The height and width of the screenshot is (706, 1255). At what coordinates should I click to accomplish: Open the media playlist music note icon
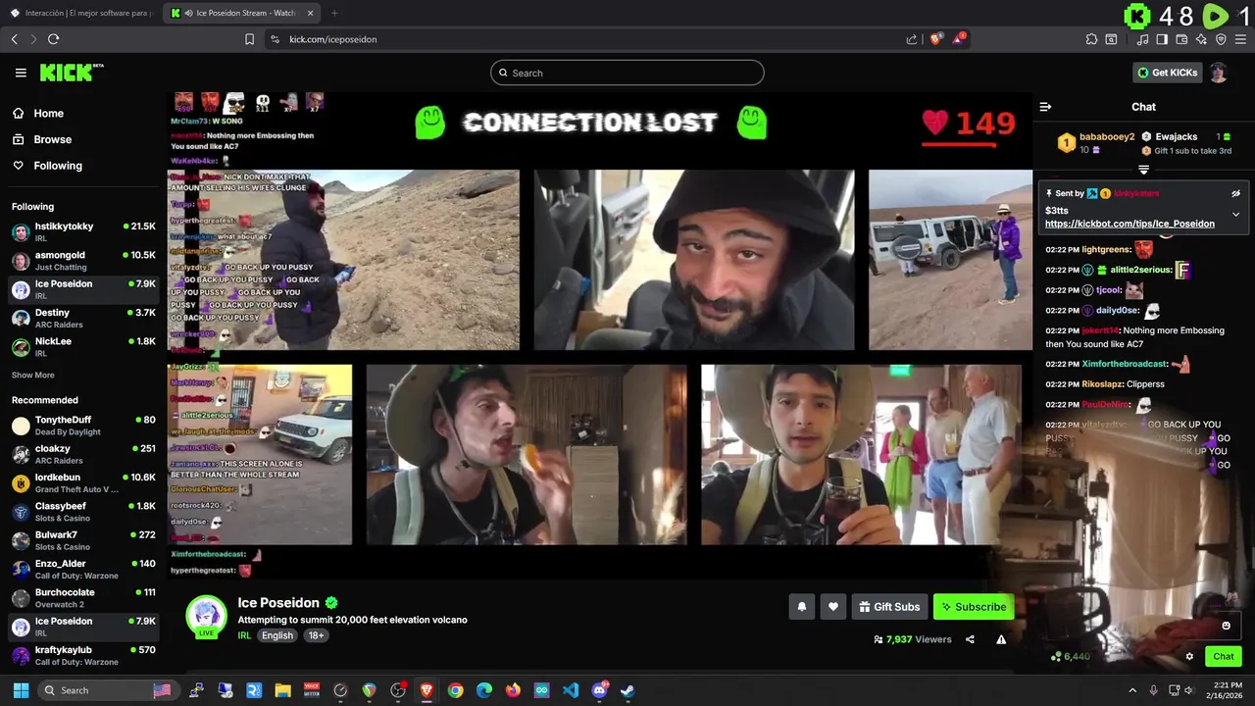pyautogui.click(x=1142, y=39)
